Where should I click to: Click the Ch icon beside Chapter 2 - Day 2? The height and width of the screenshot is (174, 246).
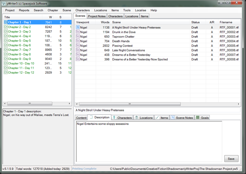[x=6, y=27]
